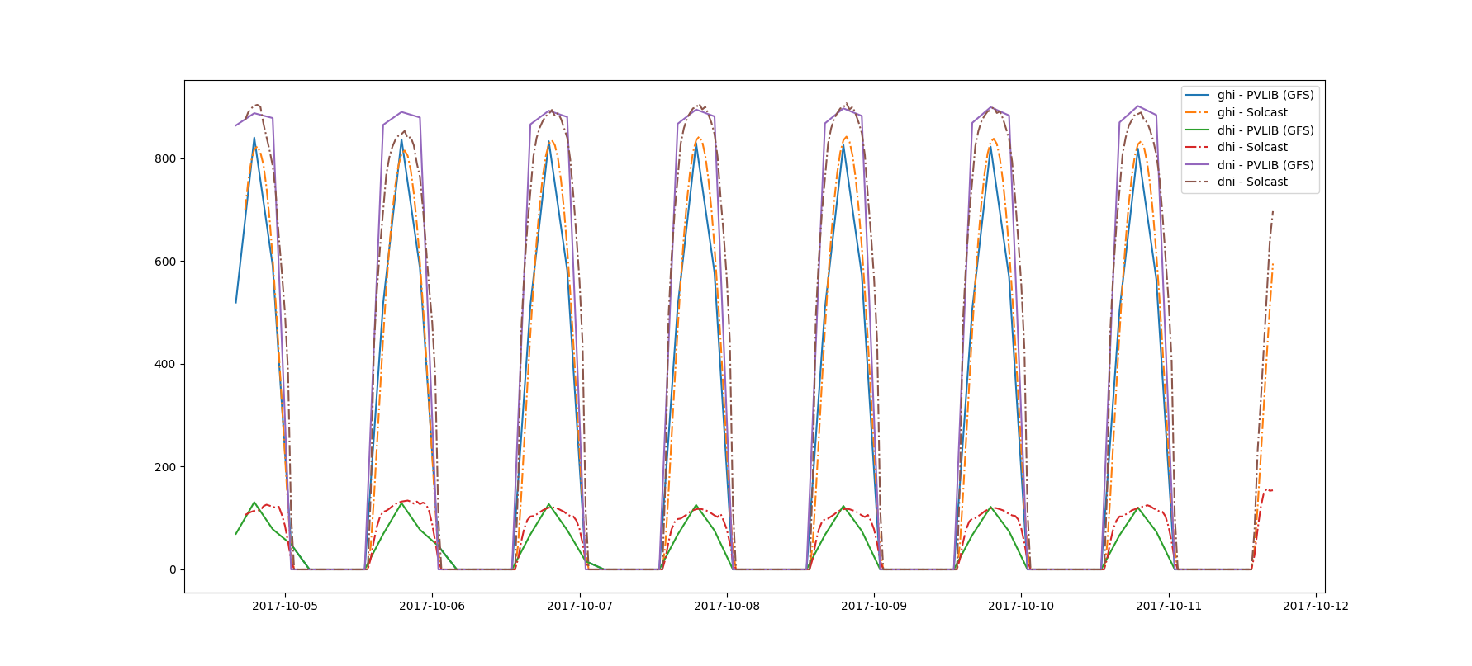The width and height of the screenshot is (1472, 666).
Task: Click the 2017-10-12 date tick label
Action: (x=1316, y=606)
